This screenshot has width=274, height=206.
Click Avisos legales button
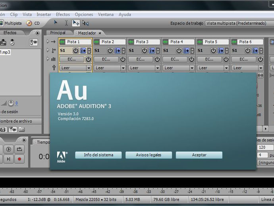point(149,155)
